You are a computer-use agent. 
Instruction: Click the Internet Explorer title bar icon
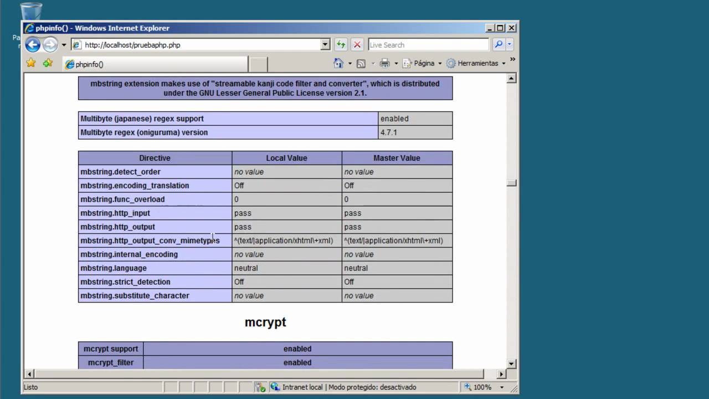29,28
